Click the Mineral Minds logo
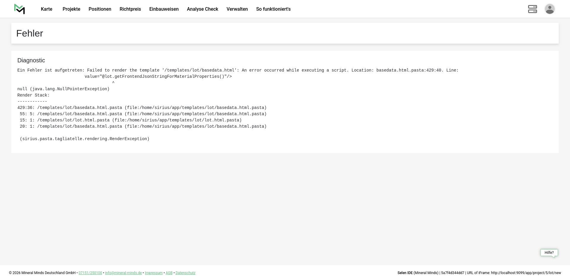Viewport: 570px width, 280px height. (x=20, y=9)
